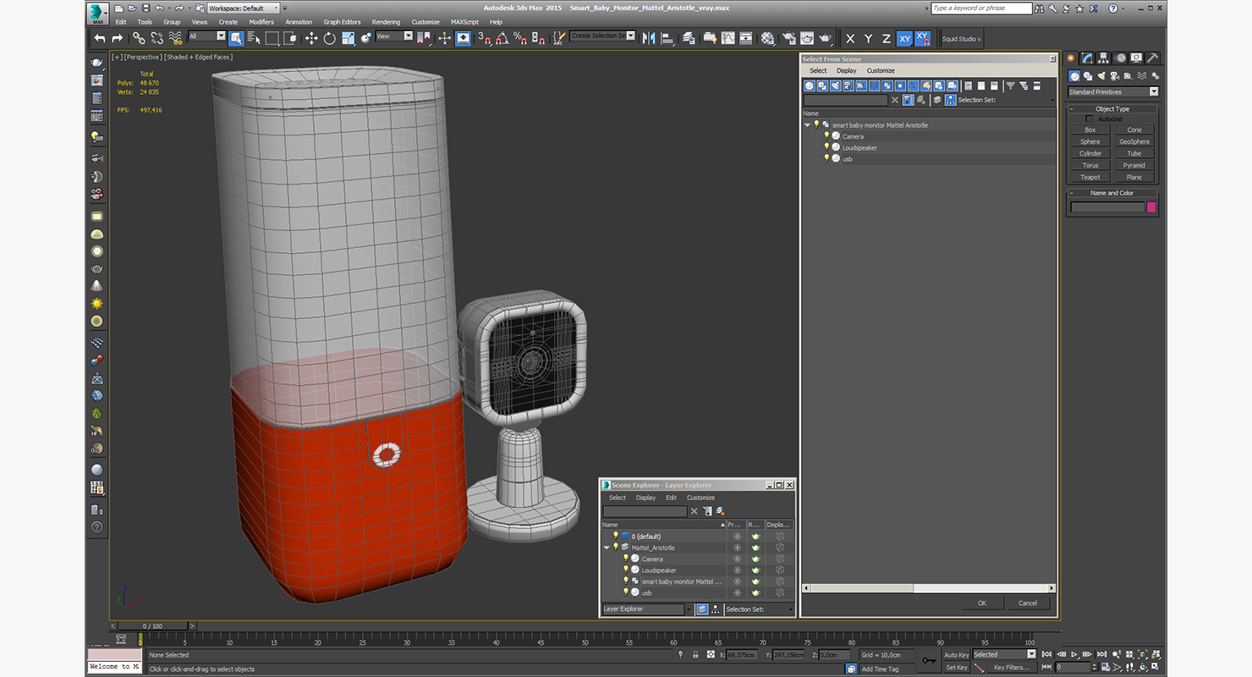Toggle the Selection Lock padlock icon
1252x677 pixels.
click(695, 655)
